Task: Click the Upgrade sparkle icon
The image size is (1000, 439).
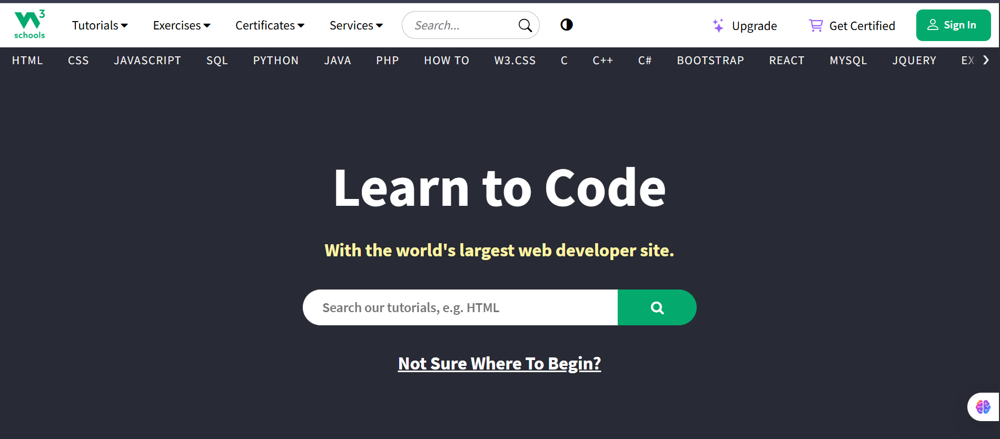Action: tap(718, 25)
